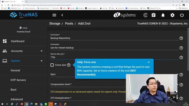Show help for Comments field
Viewport: 189px width, 106px height.
point(181,48)
